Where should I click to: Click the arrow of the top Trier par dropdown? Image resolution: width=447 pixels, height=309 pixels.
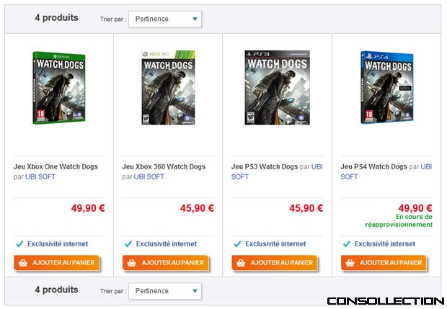[195, 19]
